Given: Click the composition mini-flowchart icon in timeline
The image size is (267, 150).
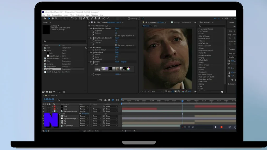Looking at the screenshot, I should 101,100.
